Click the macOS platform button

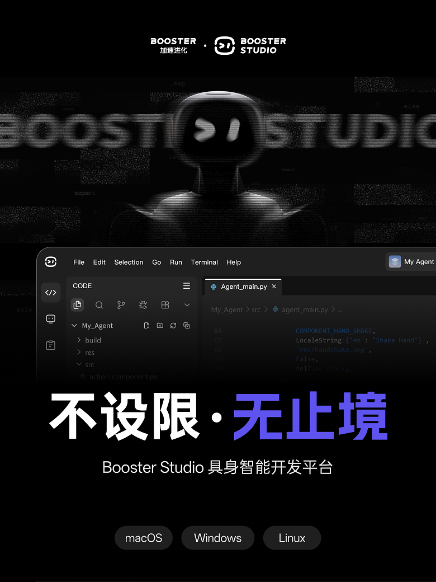click(x=144, y=538)
